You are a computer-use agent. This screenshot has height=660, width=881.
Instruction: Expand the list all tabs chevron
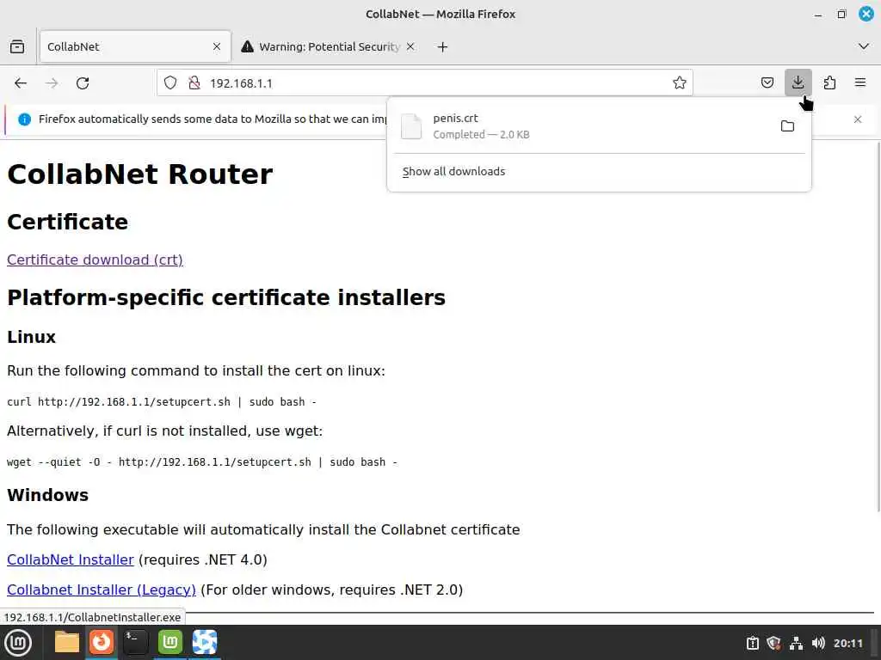pyautogui.click(x=864, y=46)
